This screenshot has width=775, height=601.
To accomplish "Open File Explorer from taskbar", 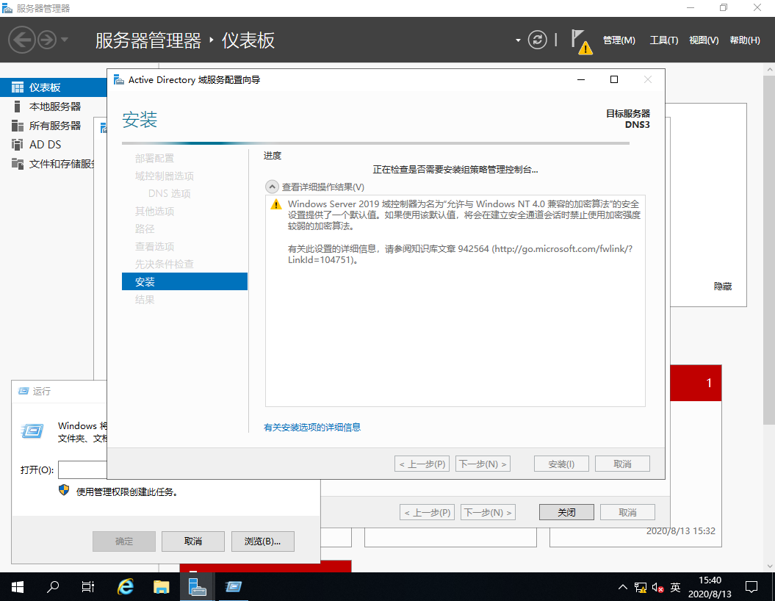I will 161,586.
